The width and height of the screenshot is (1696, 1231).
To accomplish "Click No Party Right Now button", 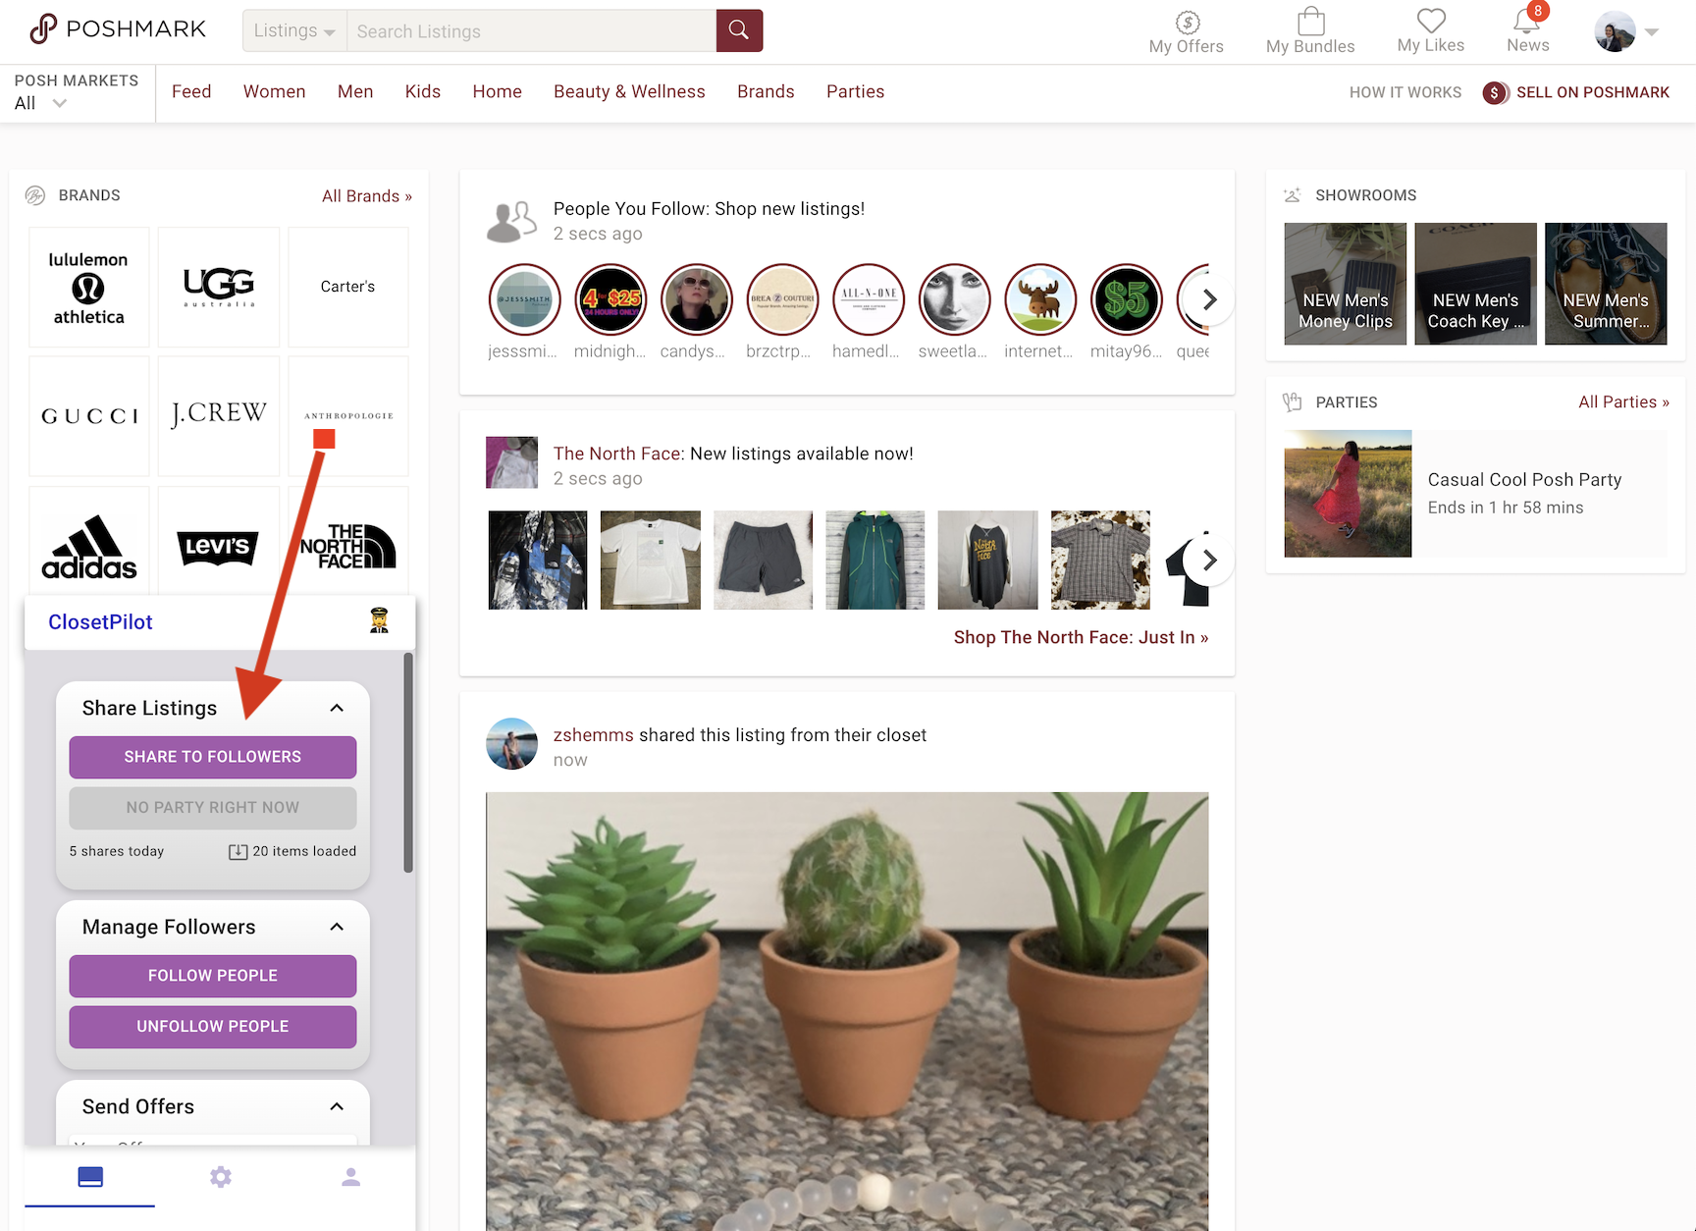I will coord(213,808).
